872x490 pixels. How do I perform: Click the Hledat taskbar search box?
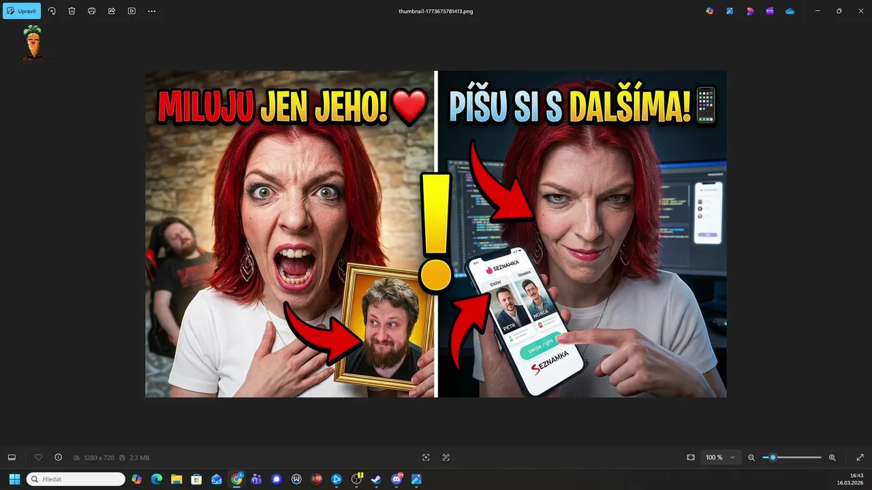tap(76, 479)
